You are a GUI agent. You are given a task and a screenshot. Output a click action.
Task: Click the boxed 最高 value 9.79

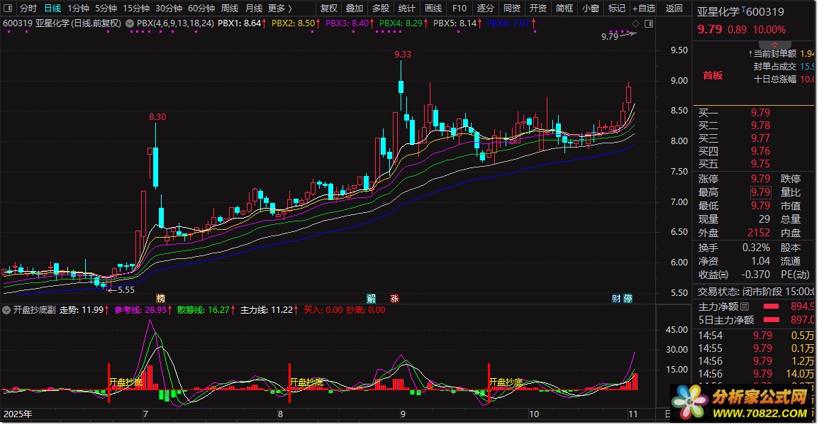(760, 192)
